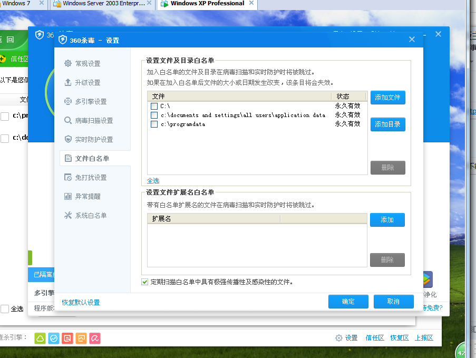
Task: Click 扩展名 column header
Action: tap(214, 219)
